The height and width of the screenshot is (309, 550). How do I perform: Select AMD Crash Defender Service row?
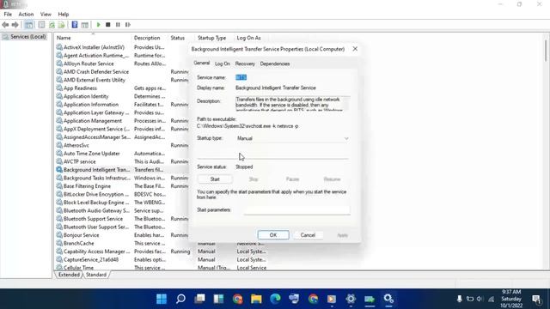[96, 72]
